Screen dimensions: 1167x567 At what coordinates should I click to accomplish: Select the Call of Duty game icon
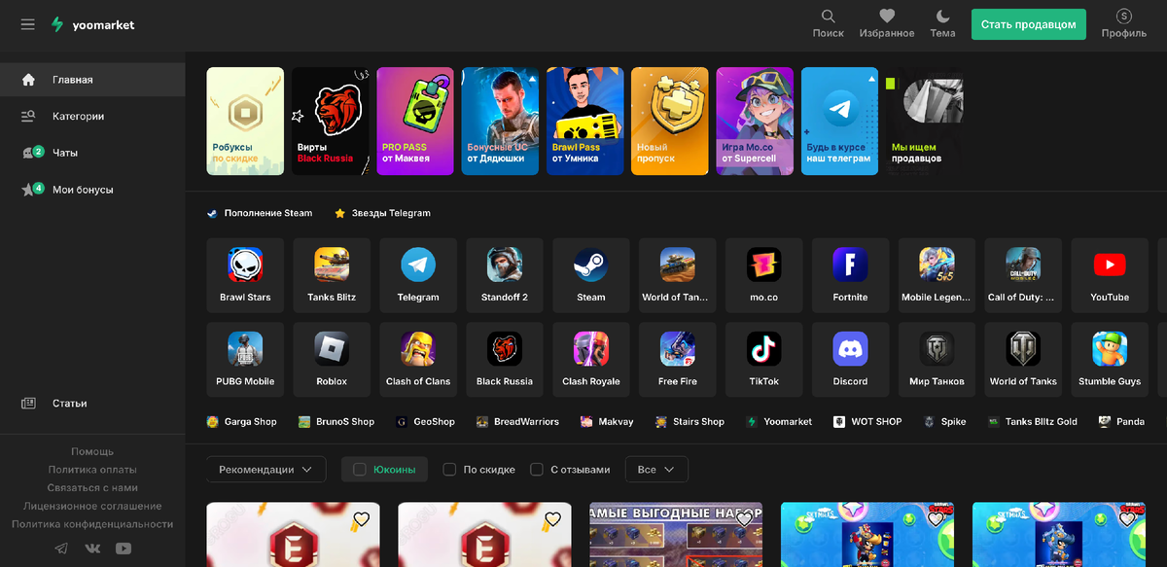click(x=1023, y=275)
